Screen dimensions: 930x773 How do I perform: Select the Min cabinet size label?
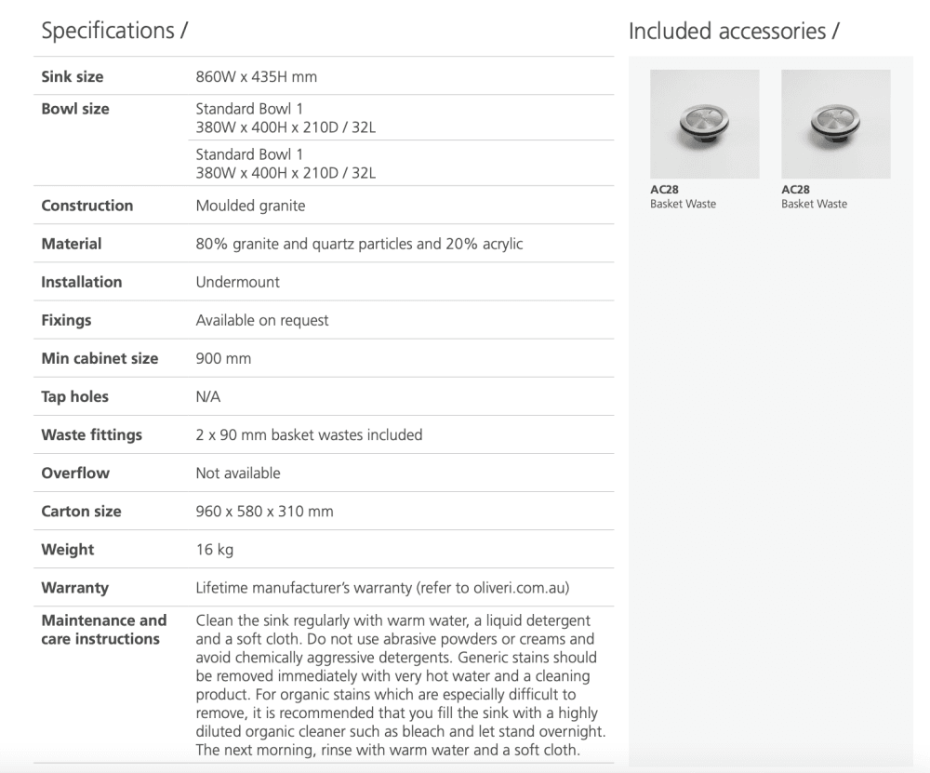click(x=100, y=358)
